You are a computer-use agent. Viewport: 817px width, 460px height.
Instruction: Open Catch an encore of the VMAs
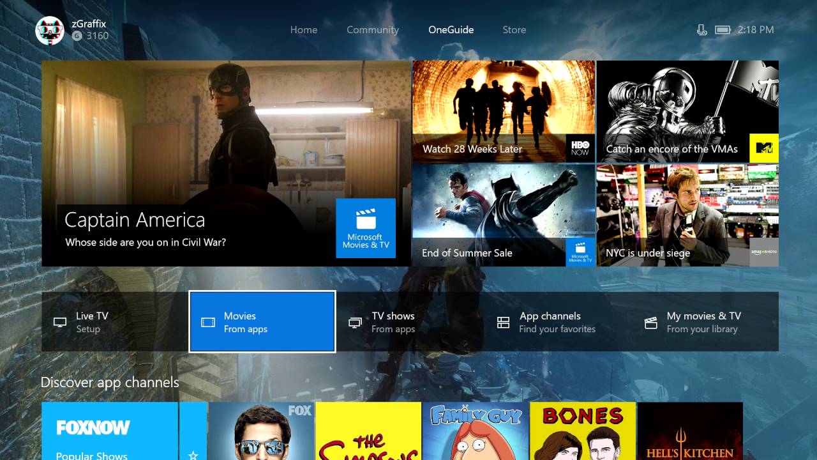point(687,112)
